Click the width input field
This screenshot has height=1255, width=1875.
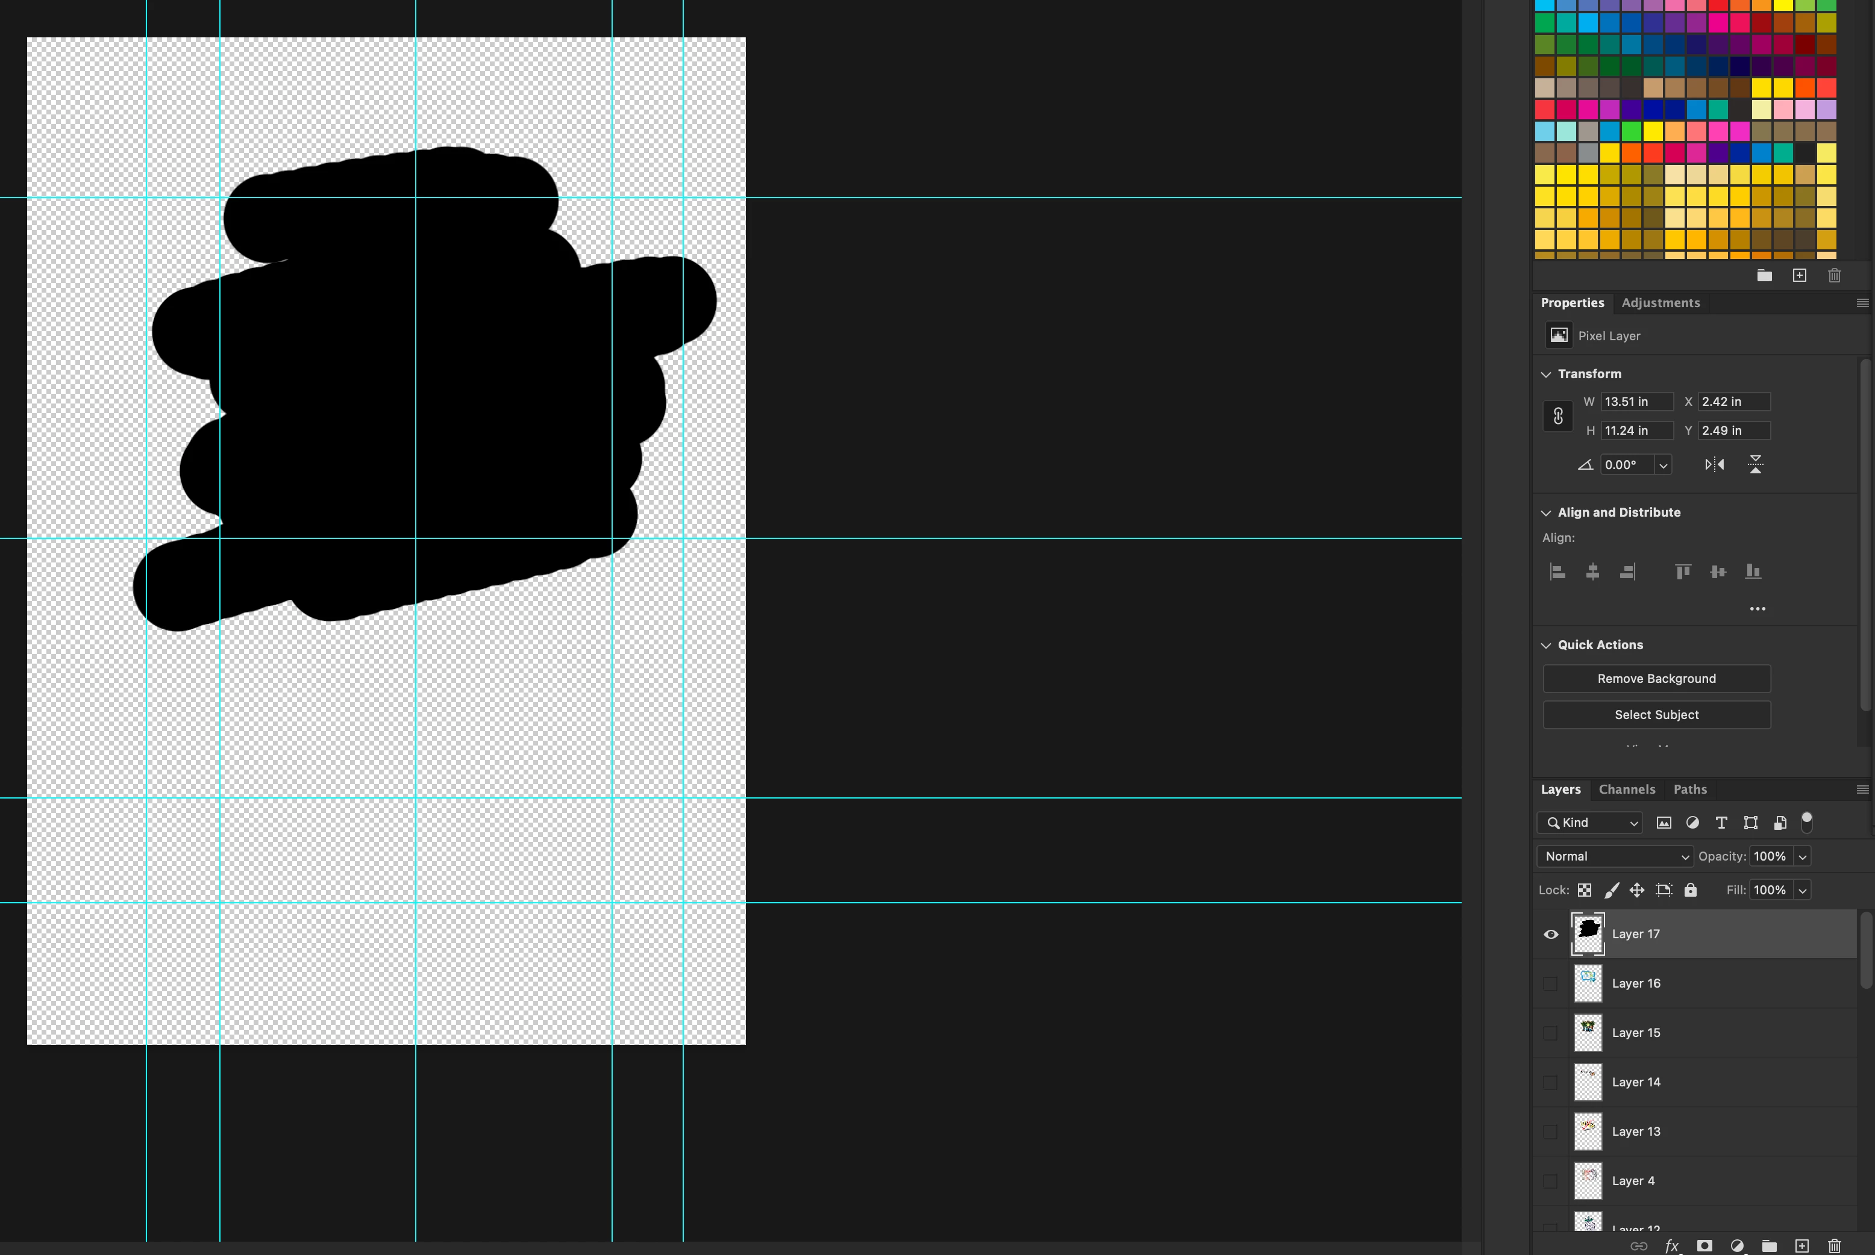1636,402
